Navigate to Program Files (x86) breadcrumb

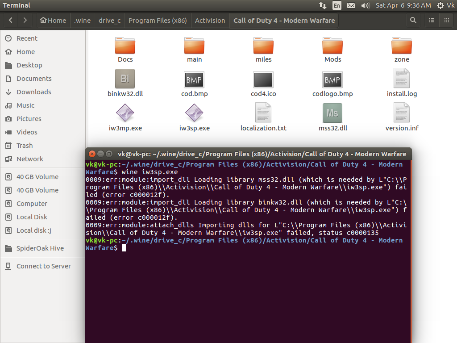158,21
